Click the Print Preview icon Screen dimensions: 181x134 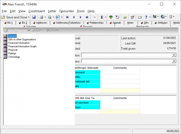pyautogui.click(x=50, y=17)
